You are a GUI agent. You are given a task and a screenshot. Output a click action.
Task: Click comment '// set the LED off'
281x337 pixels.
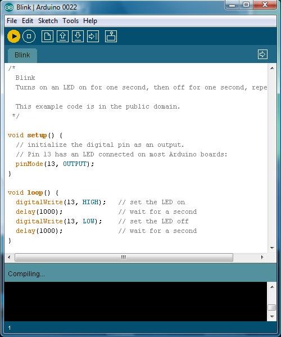[x=153, y=221]
